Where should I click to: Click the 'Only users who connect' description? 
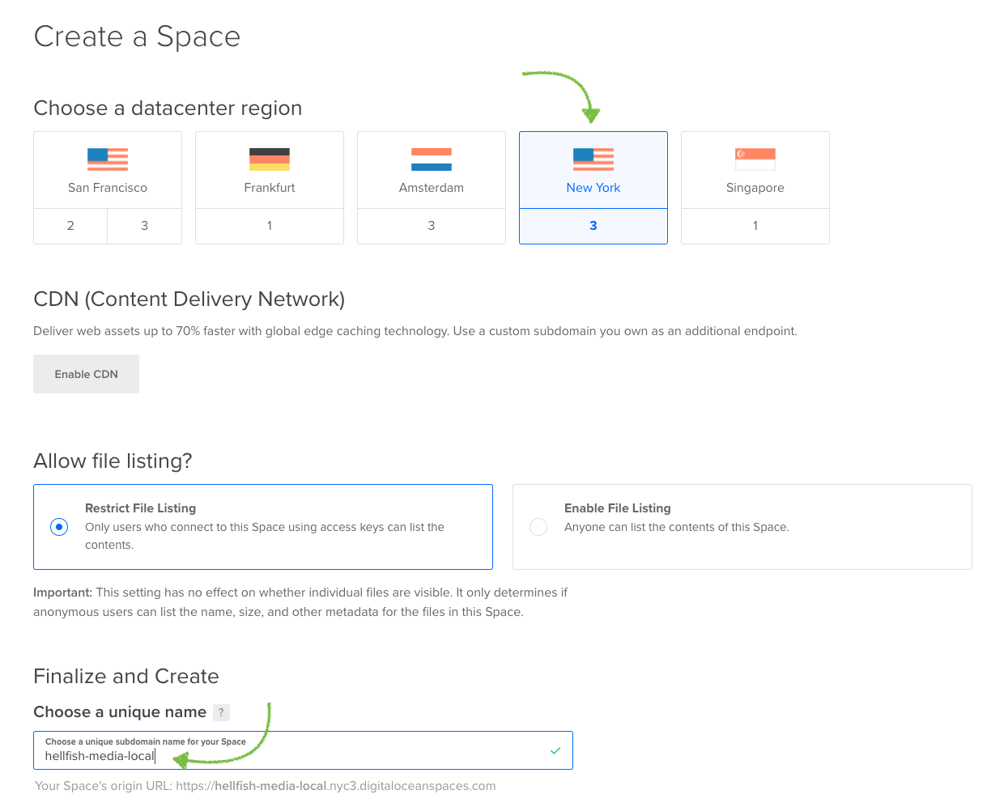(x=265, y=536)
